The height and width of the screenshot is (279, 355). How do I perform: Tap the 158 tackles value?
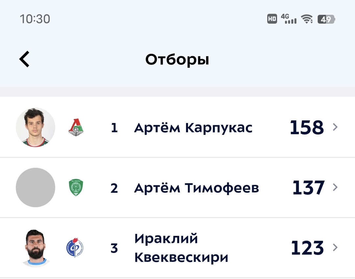[307, 128]
